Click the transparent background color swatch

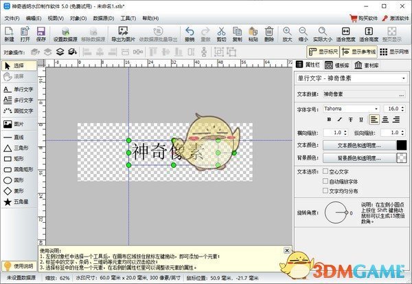(402, 158)
